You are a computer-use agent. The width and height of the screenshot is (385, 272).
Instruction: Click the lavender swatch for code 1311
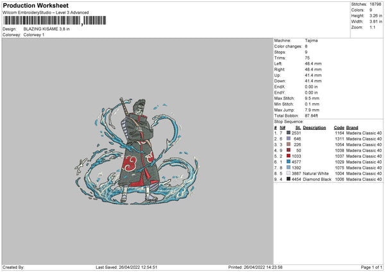coord(289,139)
